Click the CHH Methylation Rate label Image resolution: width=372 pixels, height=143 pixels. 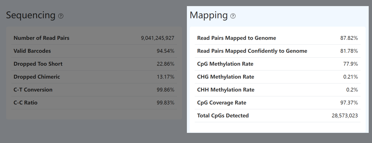click(x=226, y=90)
